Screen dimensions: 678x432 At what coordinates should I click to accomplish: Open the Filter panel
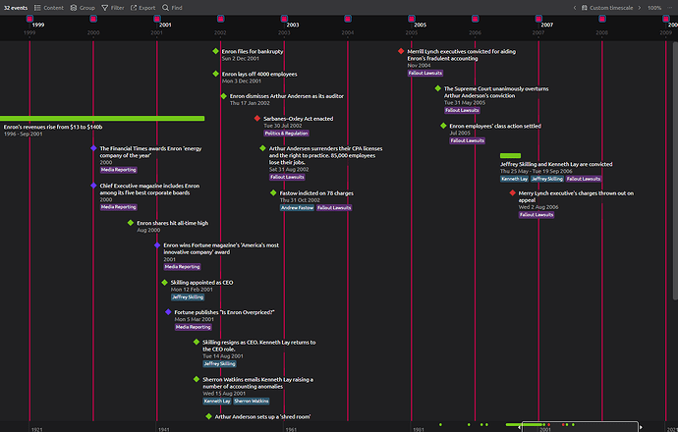(113, 8)
